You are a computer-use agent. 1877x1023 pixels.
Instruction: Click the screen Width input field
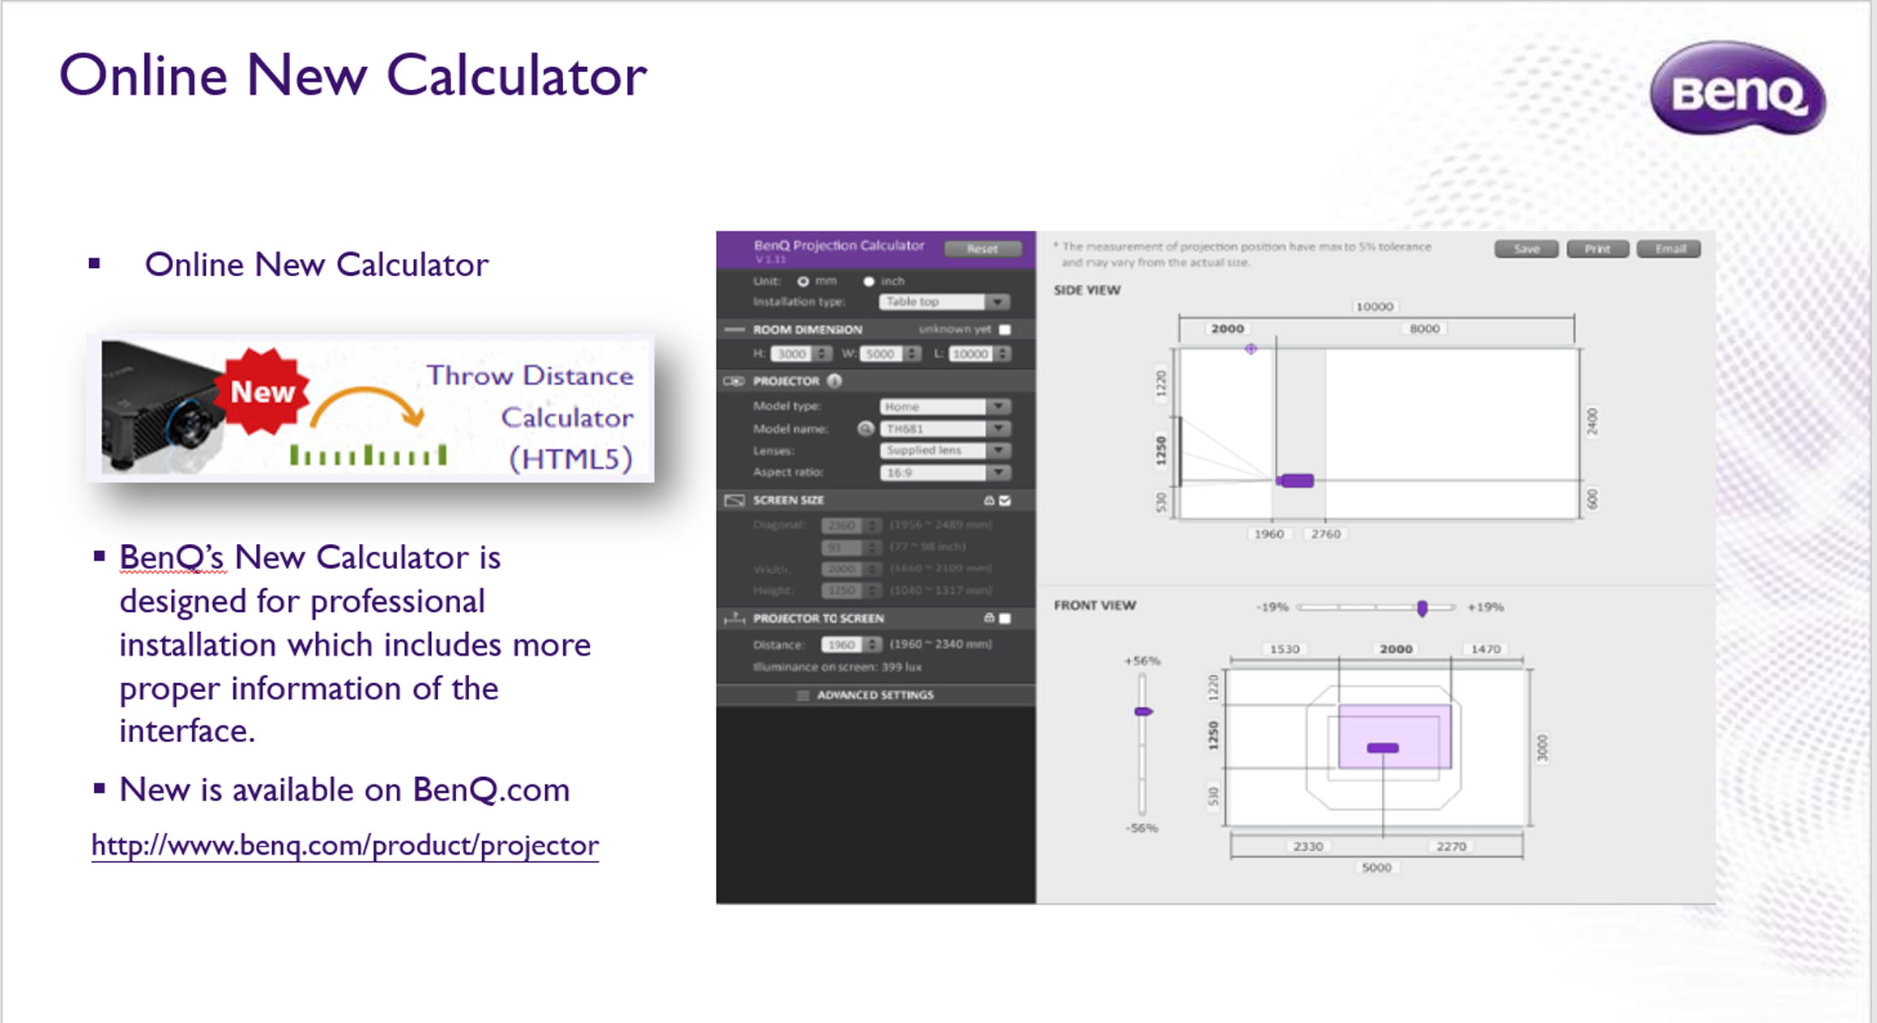coord(842,569)
